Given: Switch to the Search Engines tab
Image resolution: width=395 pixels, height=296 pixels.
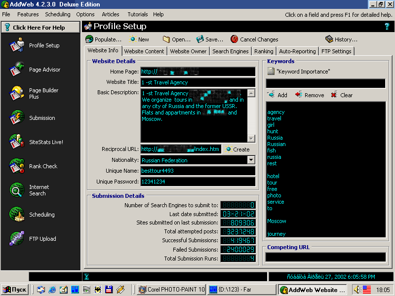Looking at the screenshot, I should pos(230,51).
